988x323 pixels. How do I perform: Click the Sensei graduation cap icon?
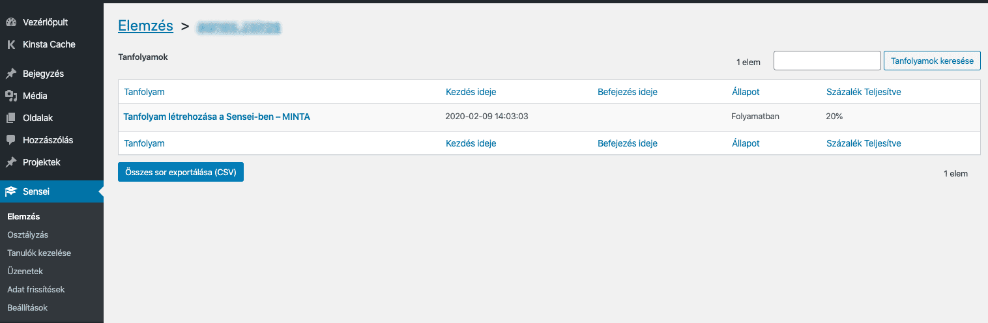pos(10,191)
